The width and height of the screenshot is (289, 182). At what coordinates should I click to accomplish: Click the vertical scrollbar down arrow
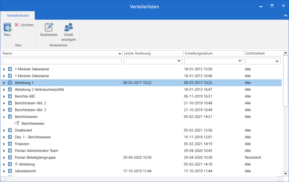point(285,174)
